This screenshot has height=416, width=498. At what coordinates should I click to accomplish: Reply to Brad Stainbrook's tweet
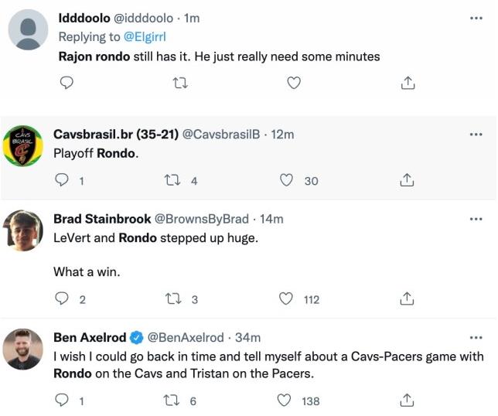(63, 299)
